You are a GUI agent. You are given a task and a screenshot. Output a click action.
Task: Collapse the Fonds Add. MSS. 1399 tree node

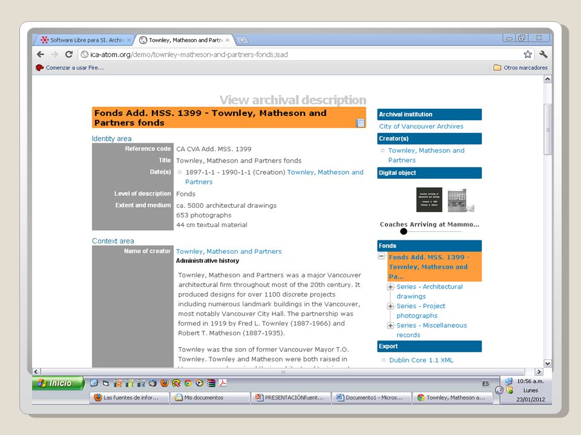tap(381, 256)
